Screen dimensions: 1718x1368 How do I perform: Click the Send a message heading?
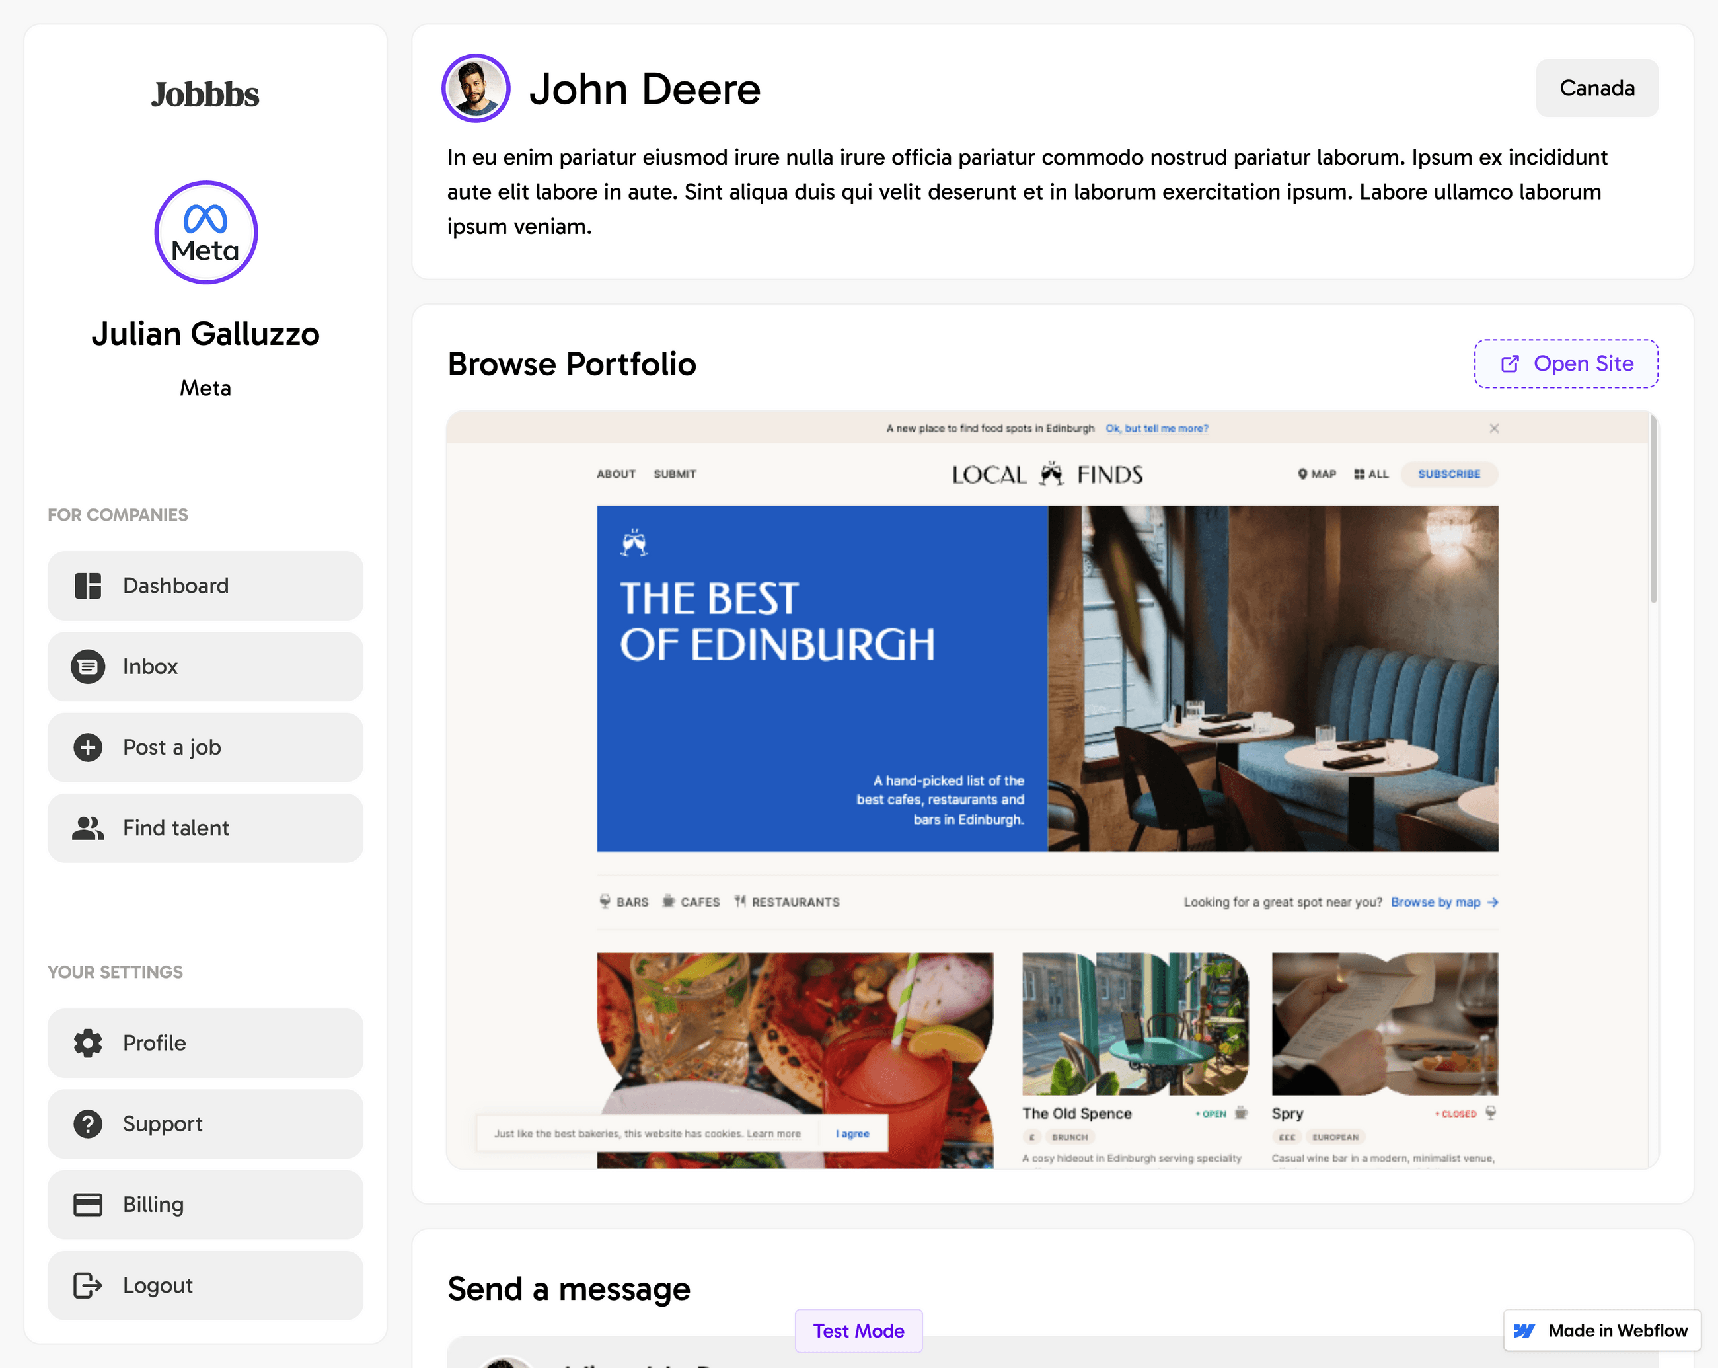[568, 1288]
